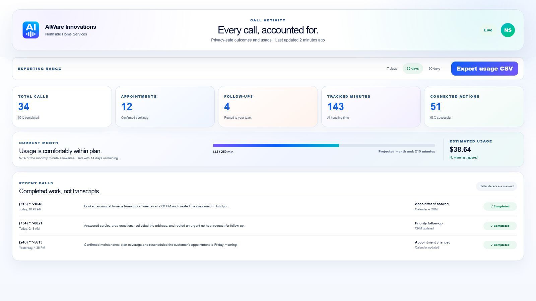The height and width of the screenshot is (301, 536).
Task: Open the Appointments card
Action: tap(165, 106)
